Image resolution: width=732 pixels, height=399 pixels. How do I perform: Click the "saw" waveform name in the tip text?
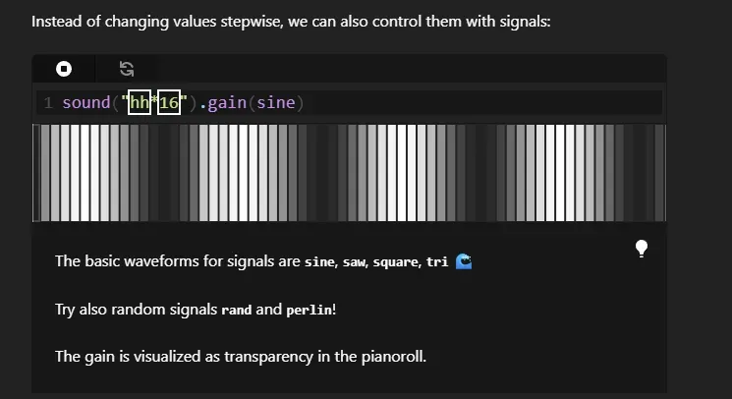[354, 261]
